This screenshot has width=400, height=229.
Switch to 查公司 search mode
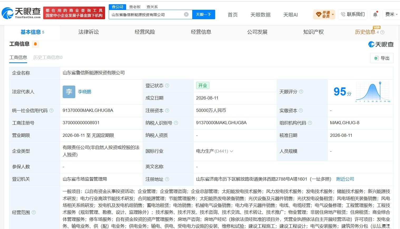coord(117,7)
